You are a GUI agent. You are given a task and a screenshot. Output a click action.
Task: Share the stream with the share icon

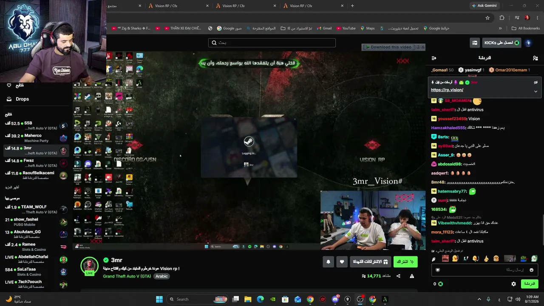coord(398,276)
